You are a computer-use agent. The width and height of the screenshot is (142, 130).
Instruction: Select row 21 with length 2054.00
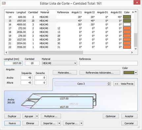coord(69,43)
